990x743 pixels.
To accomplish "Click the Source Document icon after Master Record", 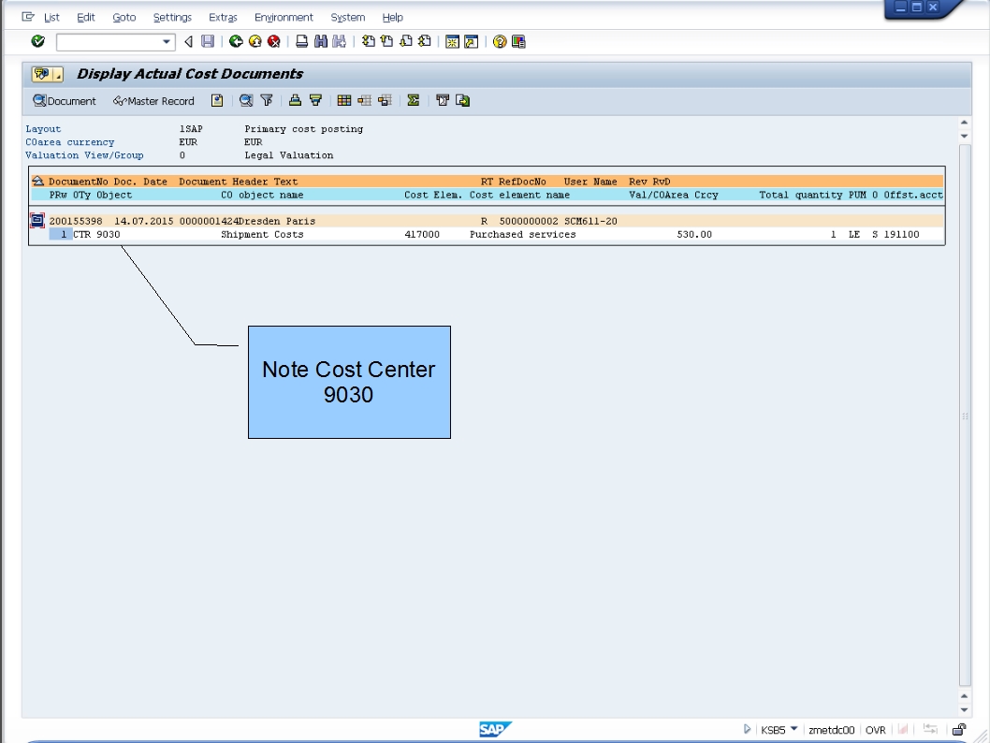I will coord(217,100).
